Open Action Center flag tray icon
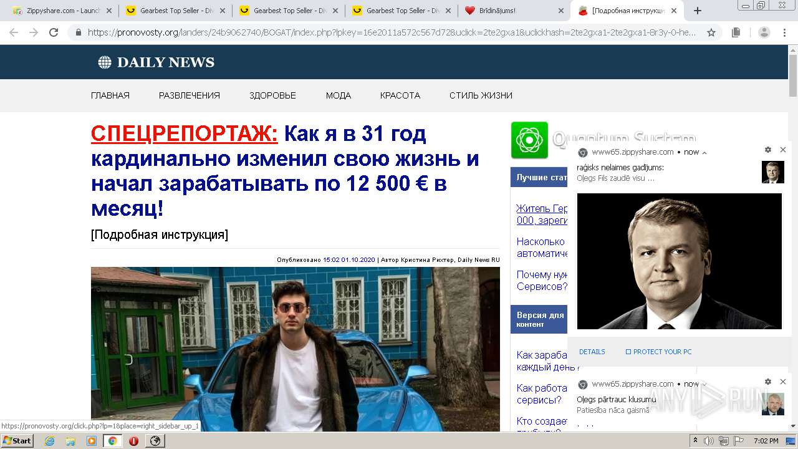798x449 pixels. [739, 441]
